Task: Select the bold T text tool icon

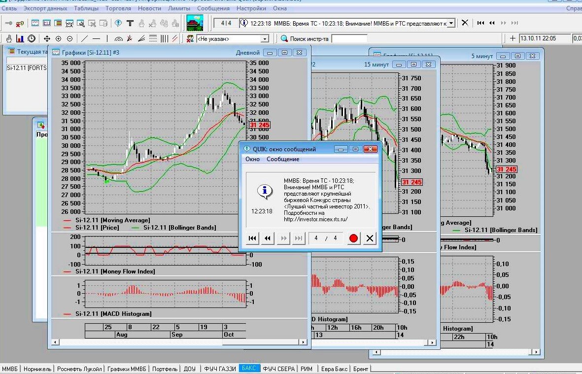Action: 130,23
